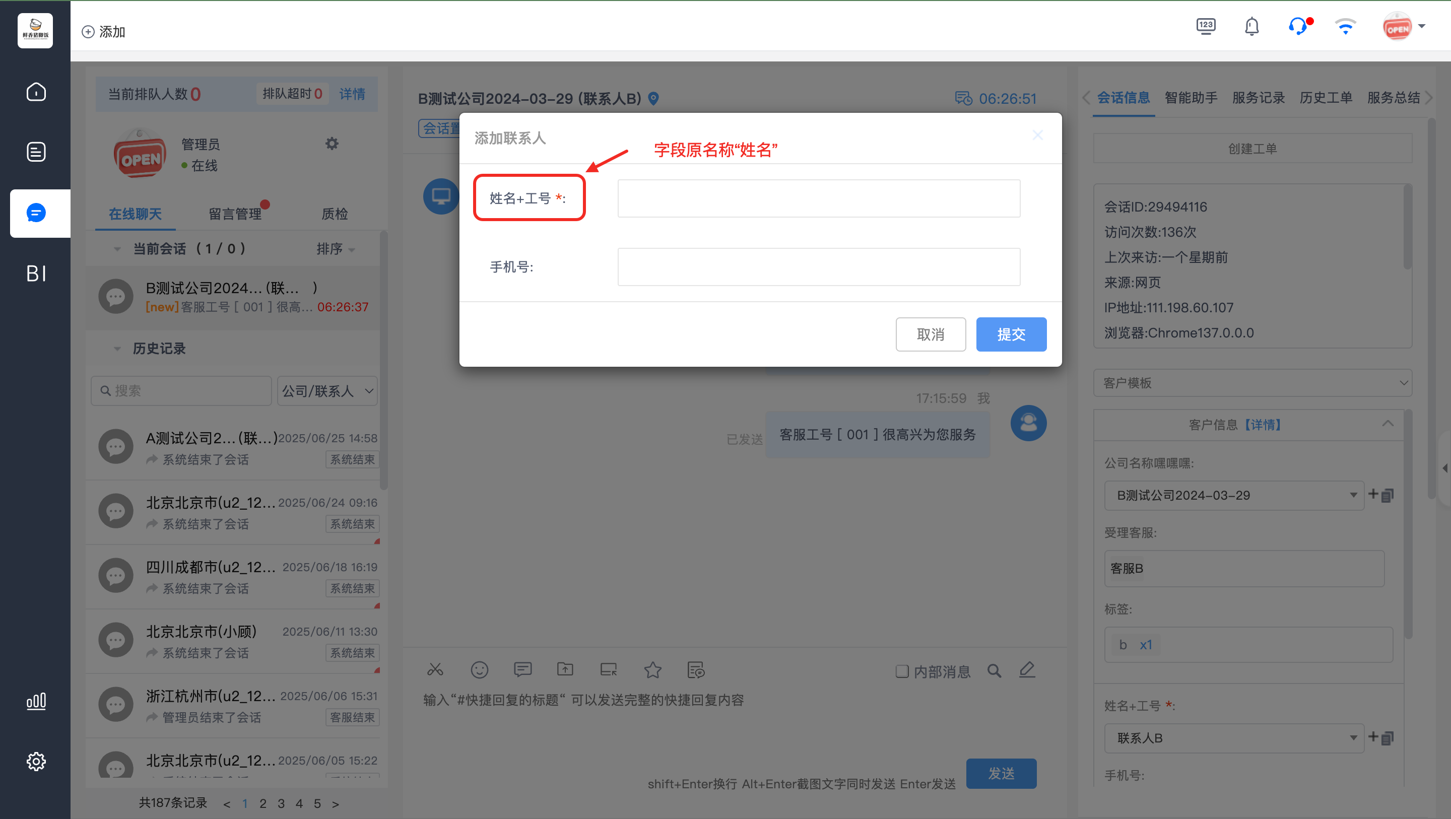Viewport: 1451px width, 819px height.
Task: Click the history 搜索 input field
Action: [x=181, y=391]
